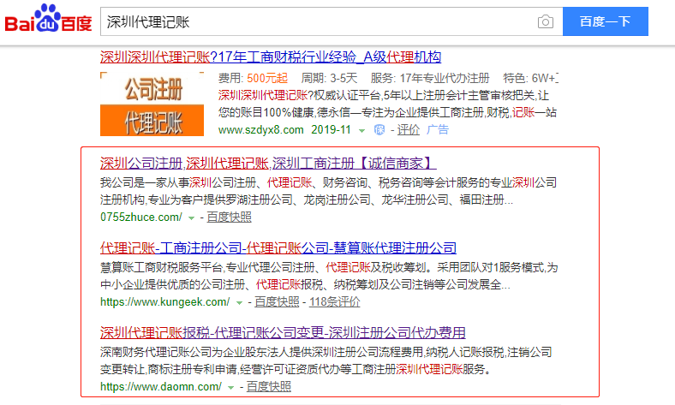Expand dropdown arrow beside 0755zhuce.com

point(191,217)
